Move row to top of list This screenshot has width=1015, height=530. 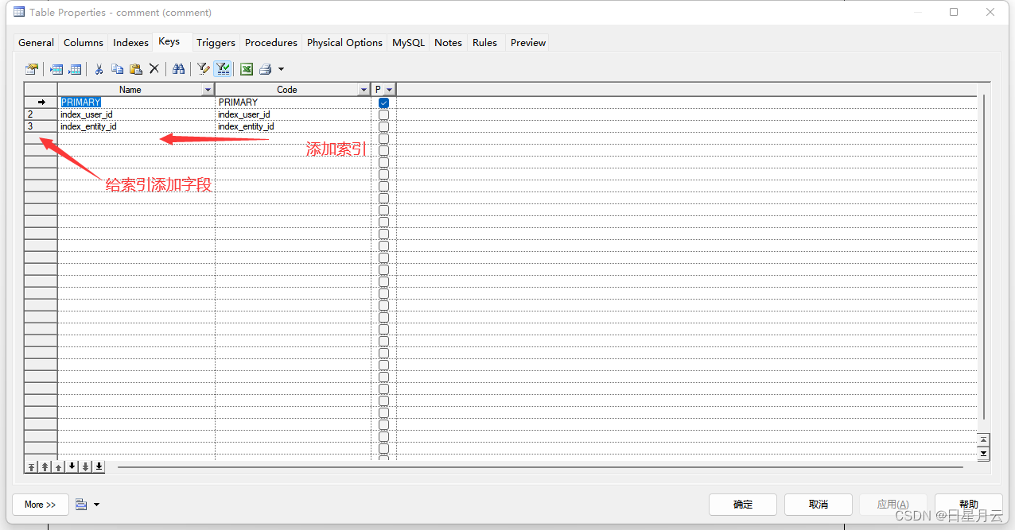(x=32, y=466)
